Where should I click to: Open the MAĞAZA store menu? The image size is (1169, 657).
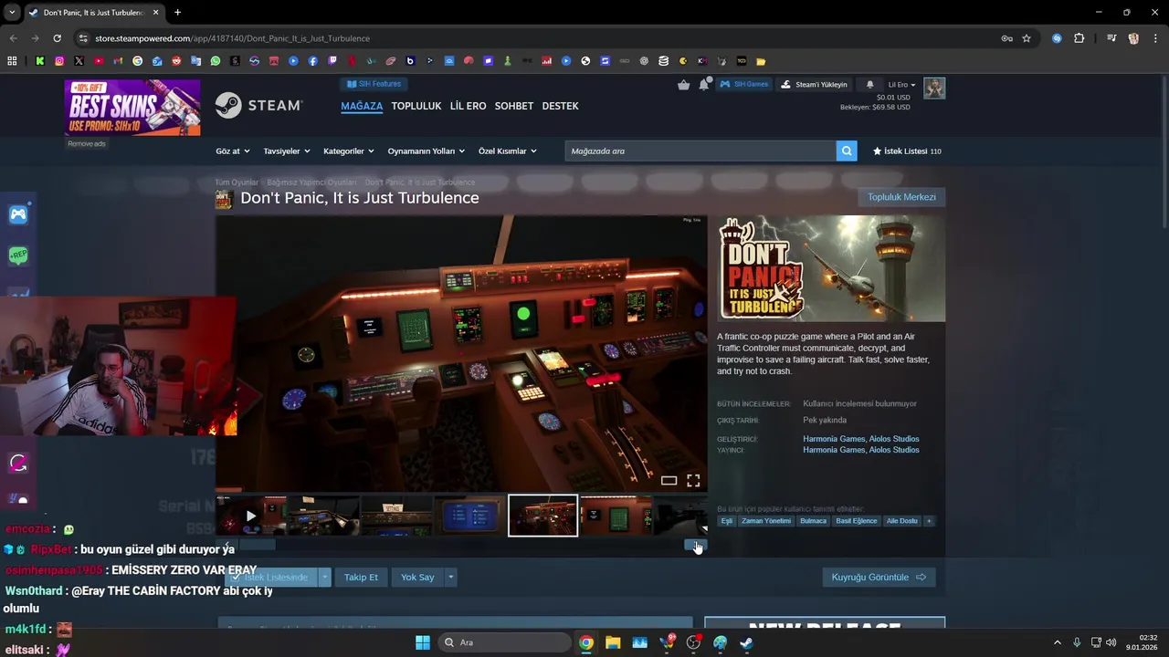tap(362, 106)
